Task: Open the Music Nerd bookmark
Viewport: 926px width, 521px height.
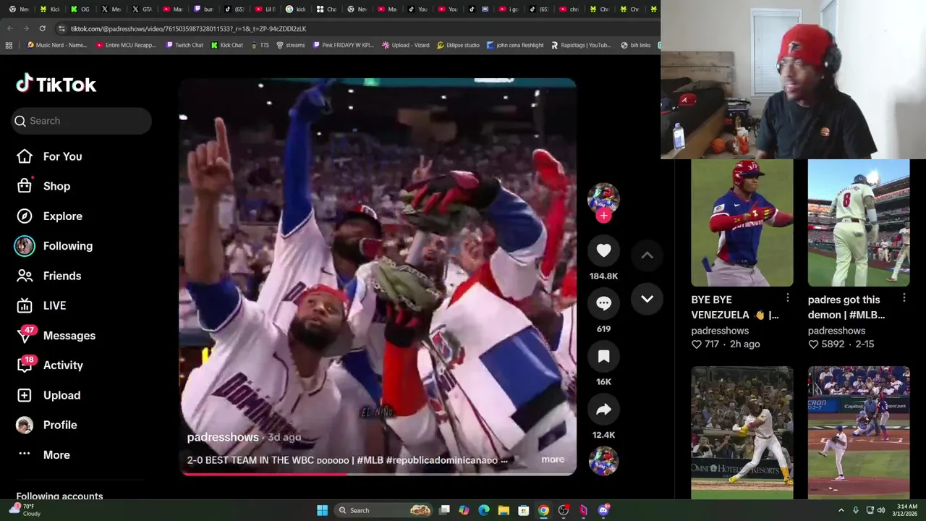Action: [56, 45]
